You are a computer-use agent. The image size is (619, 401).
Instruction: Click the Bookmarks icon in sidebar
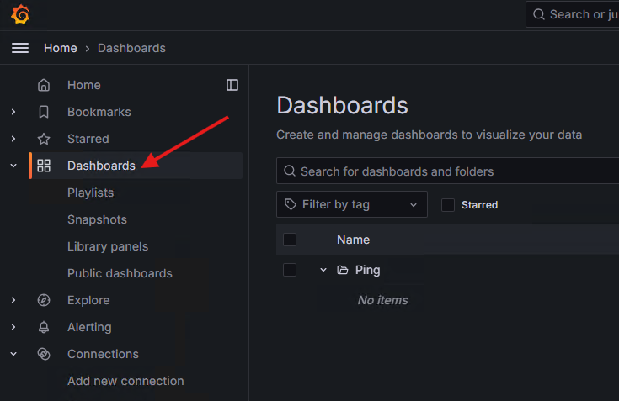(45, 112)
